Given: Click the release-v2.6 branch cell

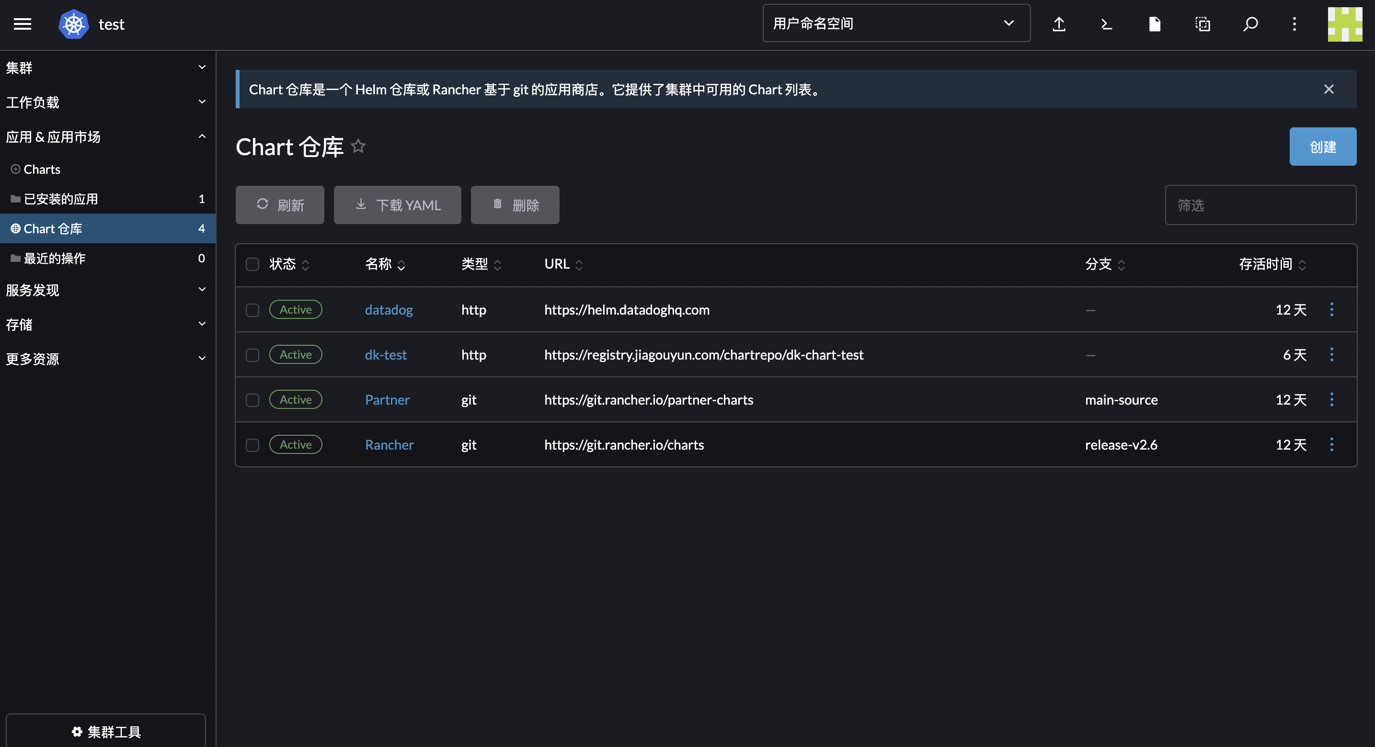Looking at the screenshot, I should coord(1121,444).
